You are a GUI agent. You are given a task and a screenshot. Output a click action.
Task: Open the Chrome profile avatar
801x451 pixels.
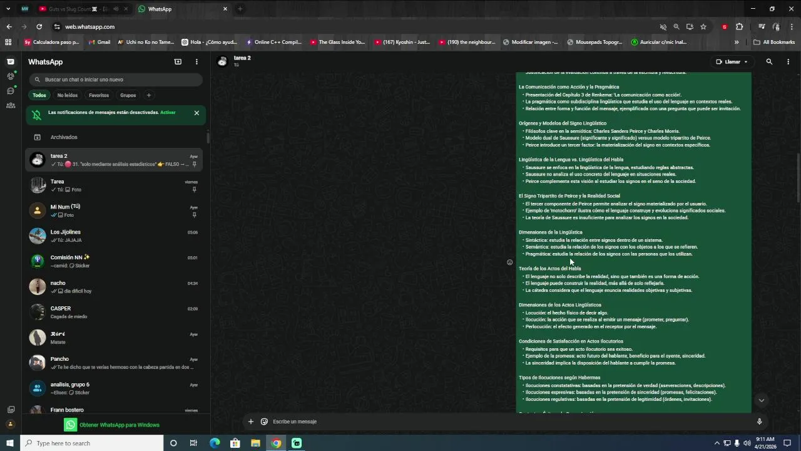[776, 27]
